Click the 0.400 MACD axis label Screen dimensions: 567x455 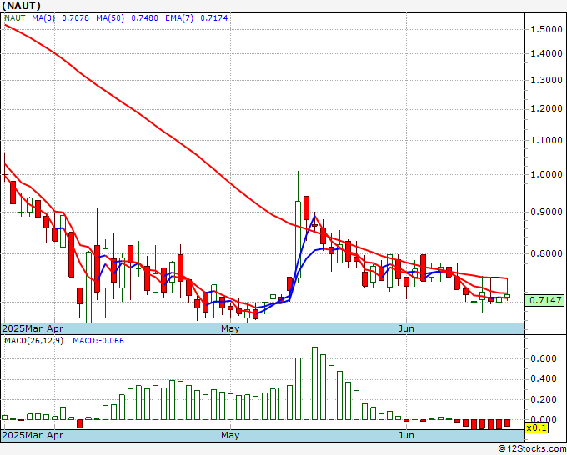[x=543, y=379]
